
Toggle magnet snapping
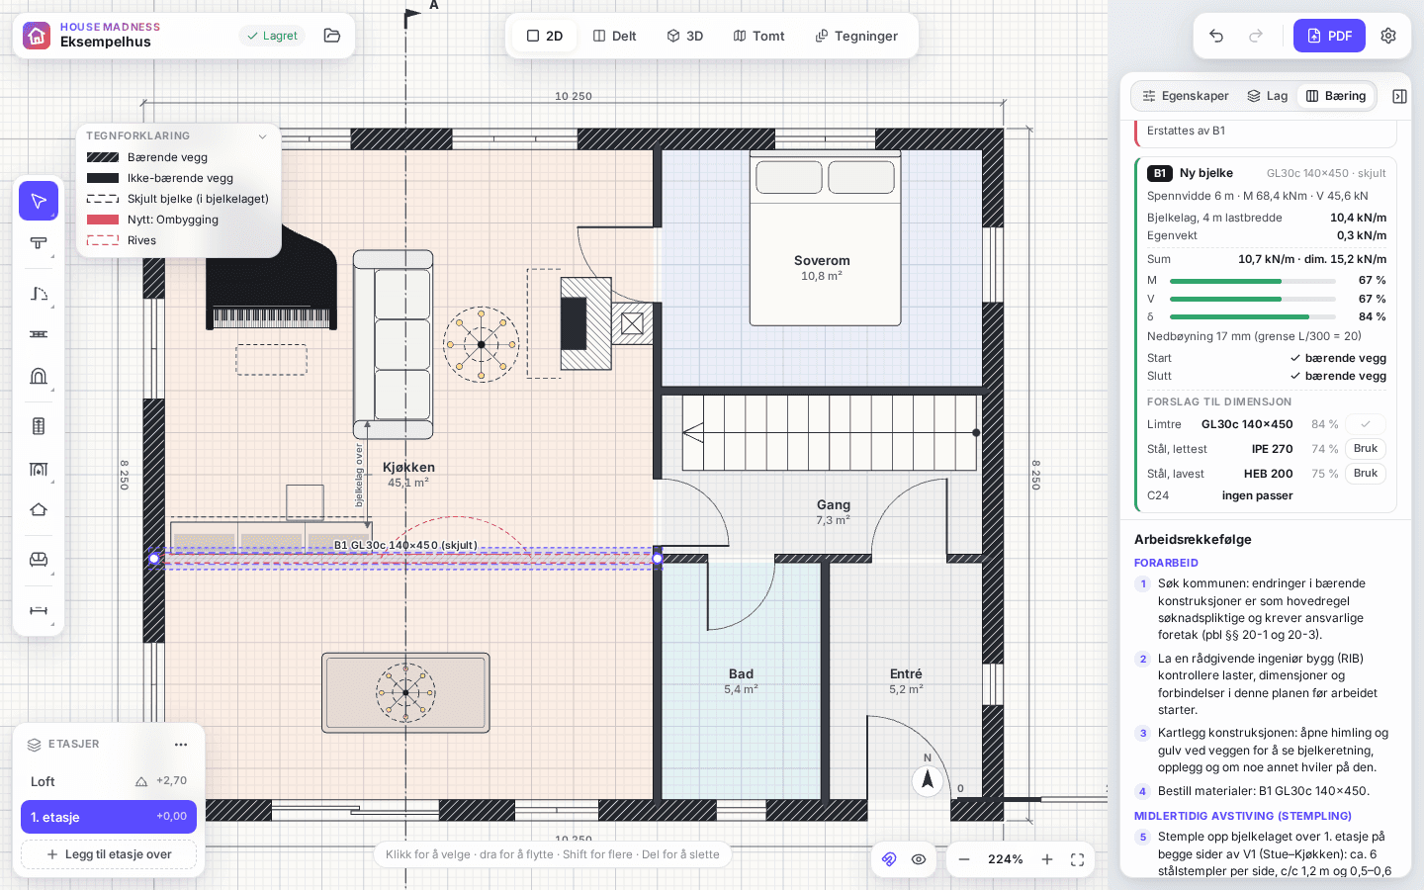[889, 859]
